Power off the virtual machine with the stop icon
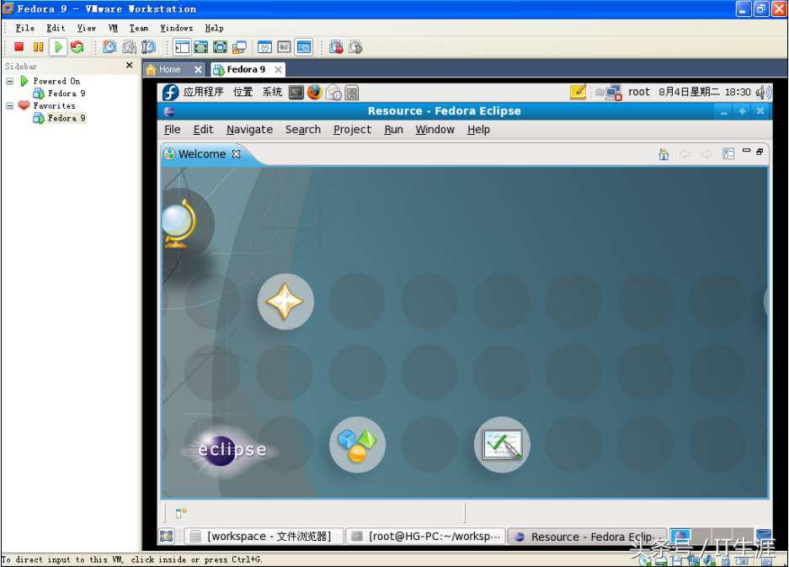 click(x=19, y=47)
